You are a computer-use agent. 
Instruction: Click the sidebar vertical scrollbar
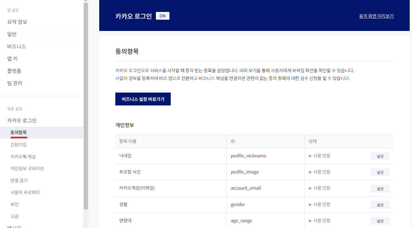click(x=86, y=106)
